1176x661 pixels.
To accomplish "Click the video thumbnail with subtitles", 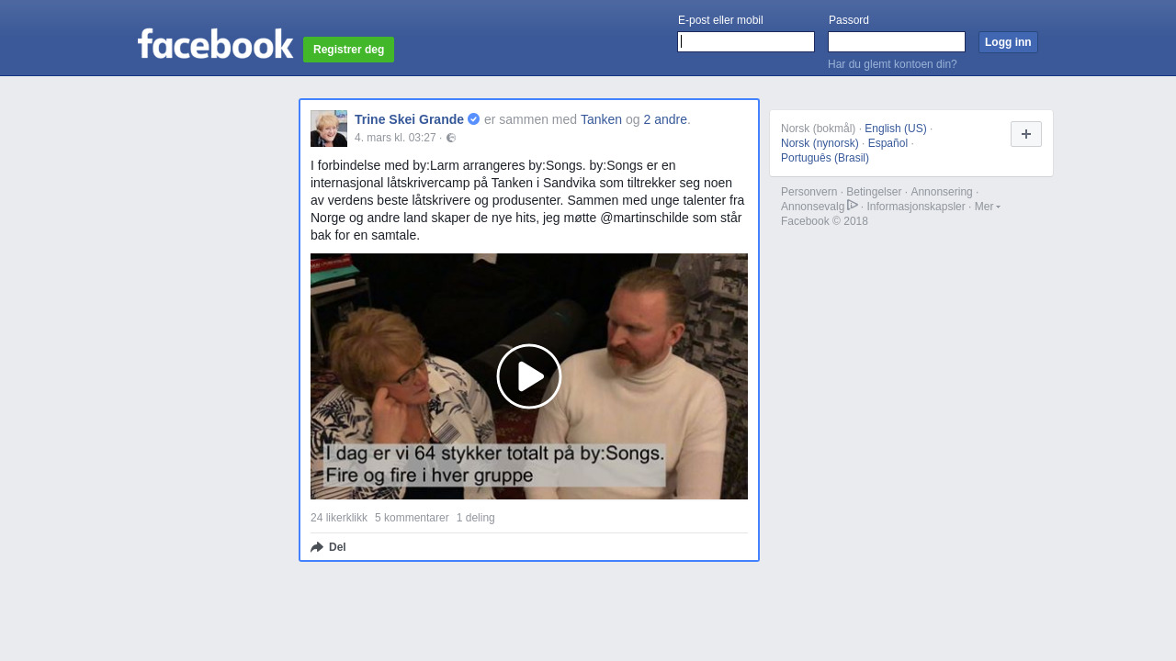I will [529, 376].
